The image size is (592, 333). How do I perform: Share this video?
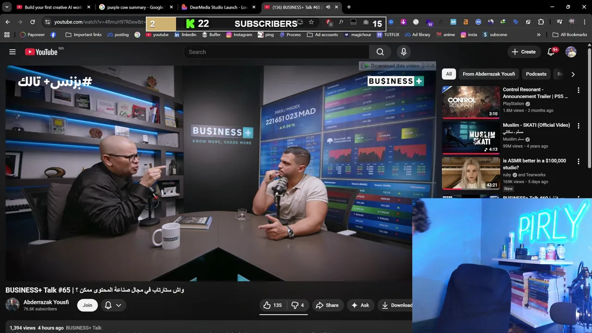click(327, 305)
